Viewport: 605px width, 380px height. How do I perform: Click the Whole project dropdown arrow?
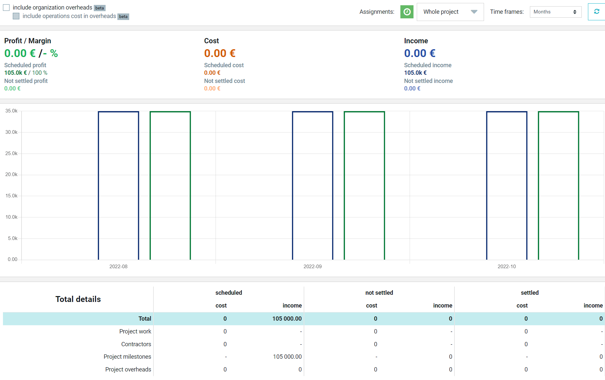pyautogui.click(x=474, y=12)
